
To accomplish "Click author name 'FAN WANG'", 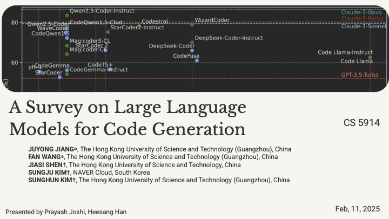I will point(44,157).
